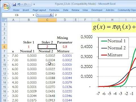
Task: Click Normal 2 cell 0.0913
Action: click(x=47, y=100)
